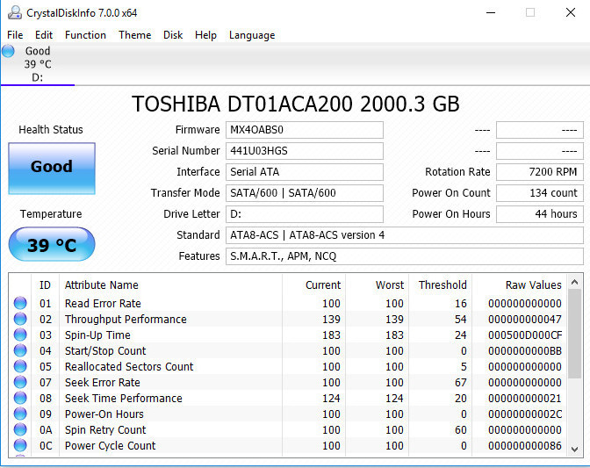Select the Spin-Up Time attribute name
This screenshot has height=468, width=590.
[x=97, y=335]
